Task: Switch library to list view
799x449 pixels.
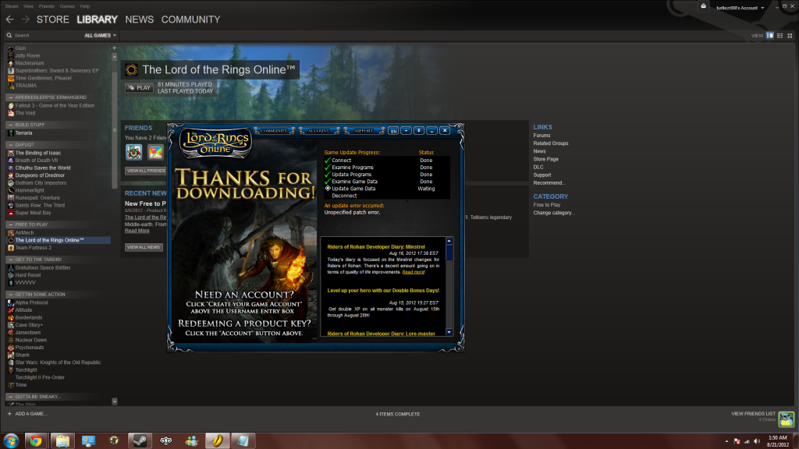Action: 779,36
